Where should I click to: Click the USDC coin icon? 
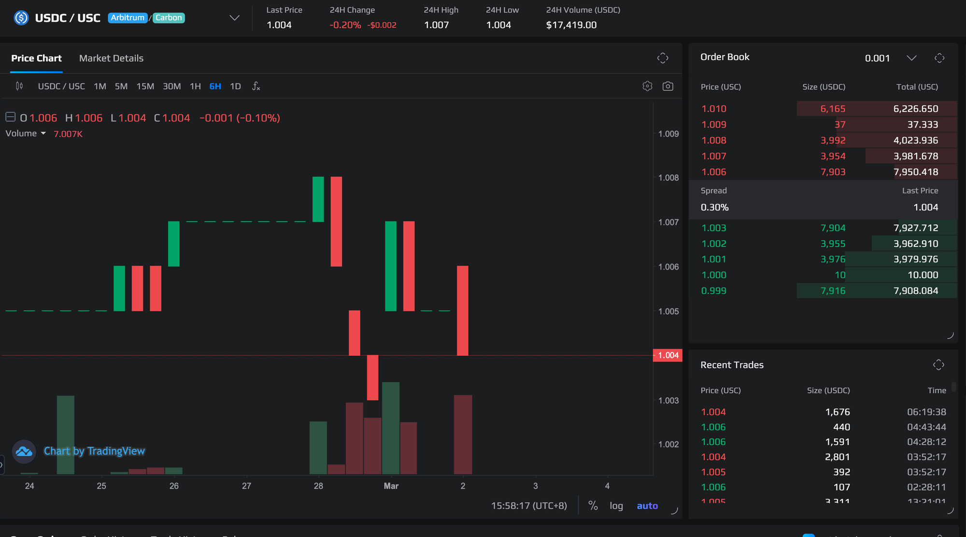coord(21,18)
